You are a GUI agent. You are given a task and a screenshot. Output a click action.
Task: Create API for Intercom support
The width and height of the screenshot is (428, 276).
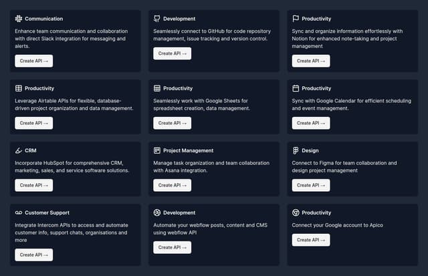34,255
